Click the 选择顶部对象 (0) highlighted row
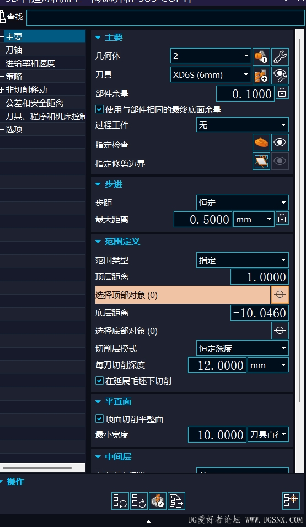 (x=182, y=295)
